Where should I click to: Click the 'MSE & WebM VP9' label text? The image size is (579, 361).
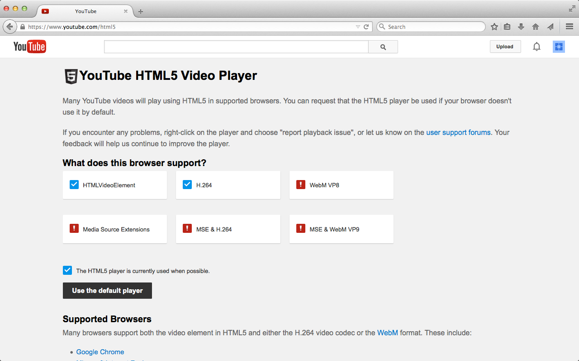click(x=334, y=229)
